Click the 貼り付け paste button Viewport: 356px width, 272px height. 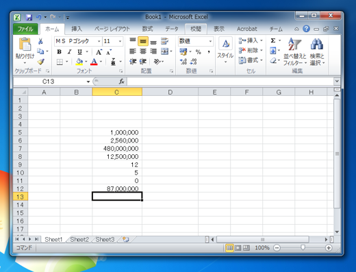click(x=25, y=51)
